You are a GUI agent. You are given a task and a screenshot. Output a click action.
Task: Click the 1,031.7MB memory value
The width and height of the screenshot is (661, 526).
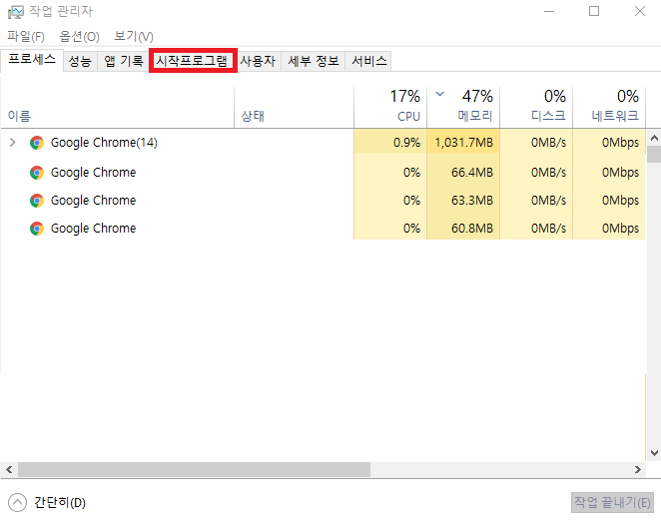pyautogui.click(x=463, y=143)
